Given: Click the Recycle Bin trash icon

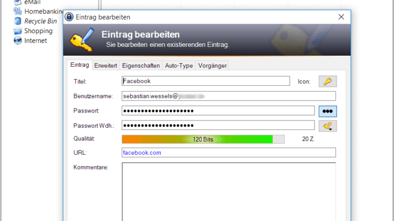Looking at the screenshot, I should pos(18,21).
